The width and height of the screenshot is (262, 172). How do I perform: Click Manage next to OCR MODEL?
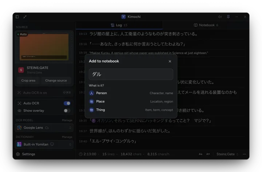(x=67, y=120)
